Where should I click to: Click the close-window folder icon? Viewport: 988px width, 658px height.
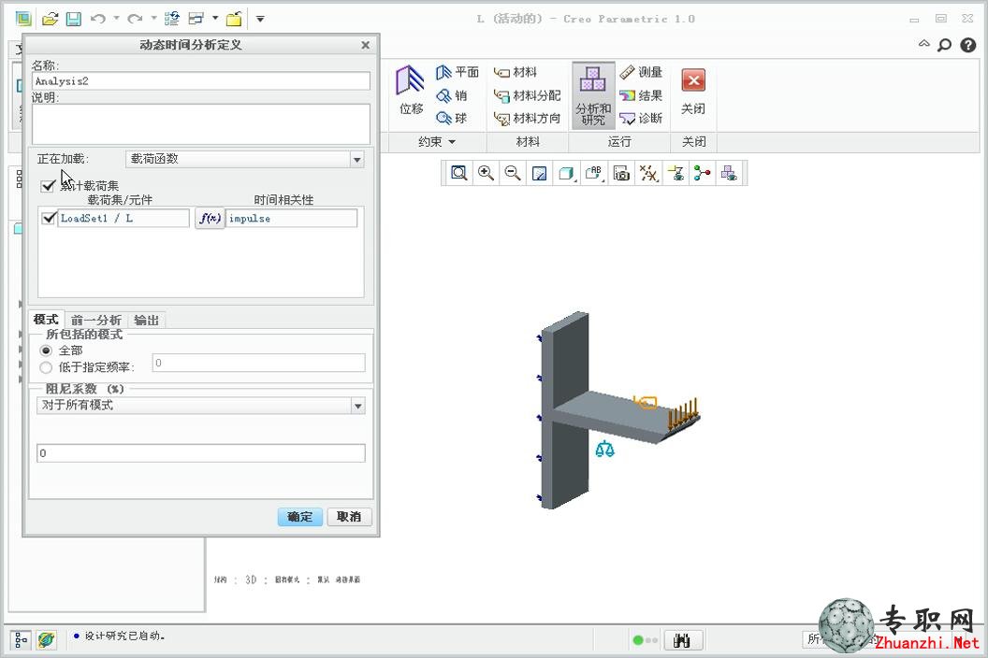click(x=234, y=19)
